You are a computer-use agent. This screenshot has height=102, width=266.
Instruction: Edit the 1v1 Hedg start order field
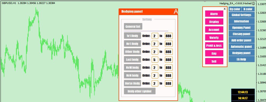tap(155, 36)
